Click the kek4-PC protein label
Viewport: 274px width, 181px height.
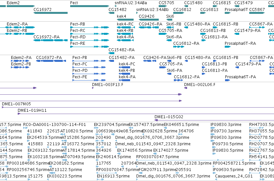tap(127, 64)
